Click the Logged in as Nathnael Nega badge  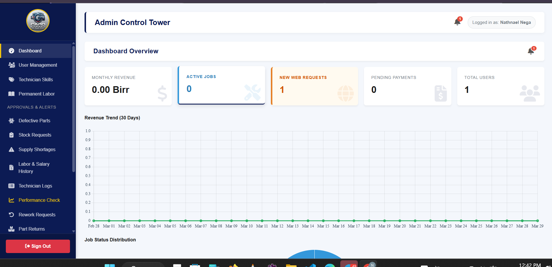(502, 22)
